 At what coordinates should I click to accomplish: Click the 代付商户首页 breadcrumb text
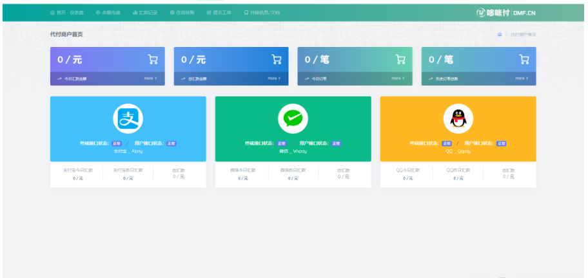click(523, 34)
